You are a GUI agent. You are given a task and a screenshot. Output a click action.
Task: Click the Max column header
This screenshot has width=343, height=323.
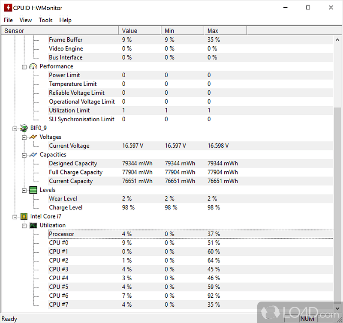click(x=225, y=30)
